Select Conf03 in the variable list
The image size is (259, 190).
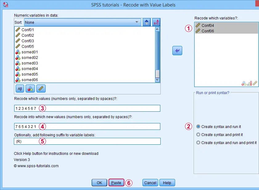click(x=85, y=41)
